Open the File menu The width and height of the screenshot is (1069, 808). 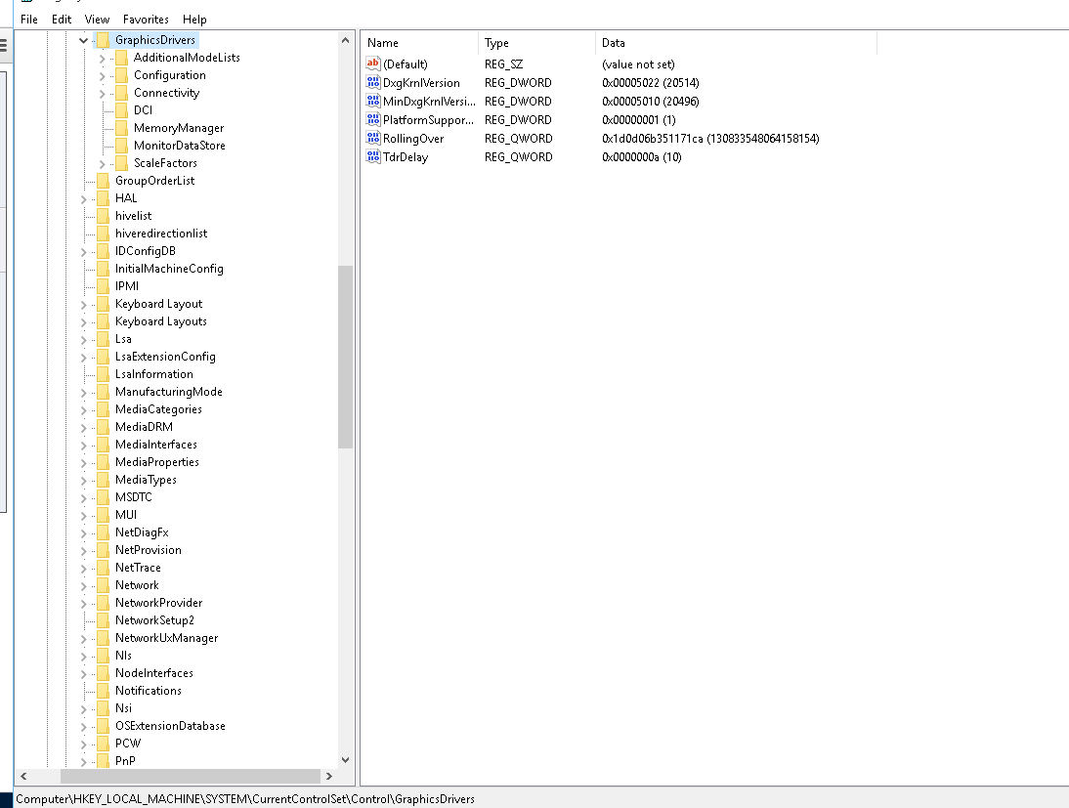[x=28, y=20]
